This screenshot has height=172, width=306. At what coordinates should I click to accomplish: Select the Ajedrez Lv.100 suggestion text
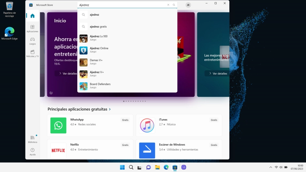[99, 36]
